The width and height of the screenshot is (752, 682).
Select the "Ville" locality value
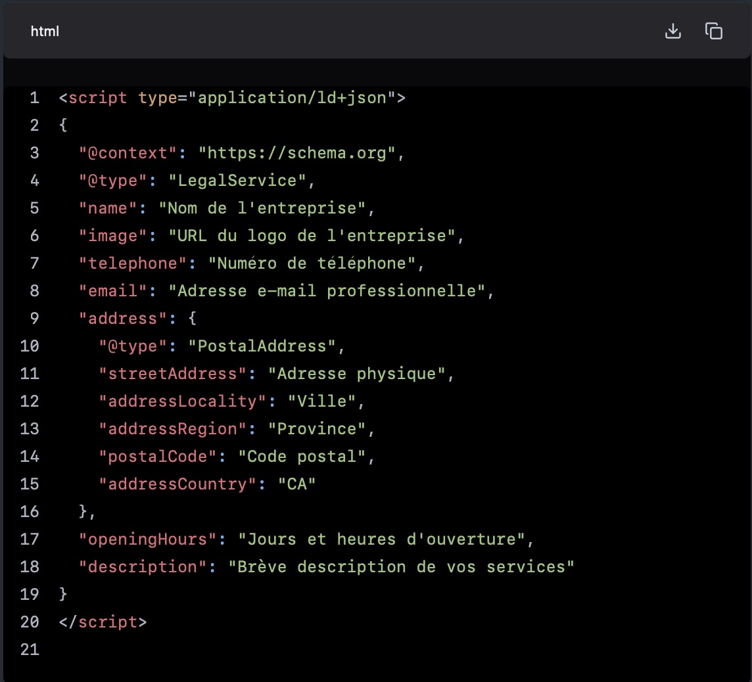pyautogui.click(x=322, y=401)
